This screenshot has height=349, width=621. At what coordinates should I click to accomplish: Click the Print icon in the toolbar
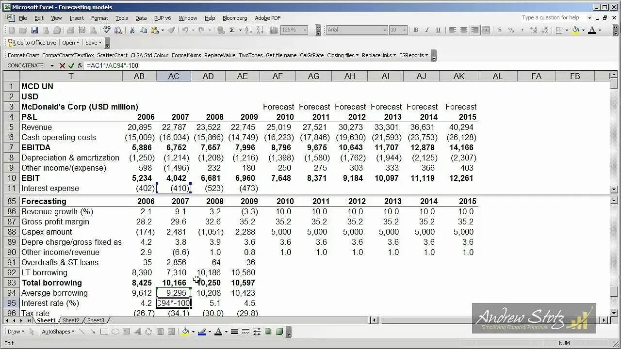point(71,30)
